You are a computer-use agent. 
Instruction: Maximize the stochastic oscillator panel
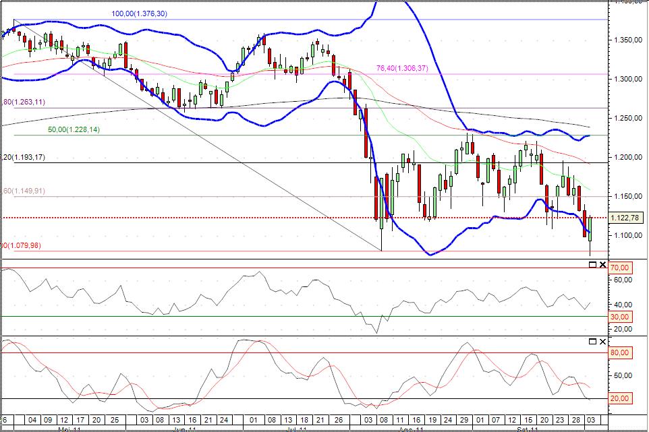pyautogui.click(x=592, y=342)
